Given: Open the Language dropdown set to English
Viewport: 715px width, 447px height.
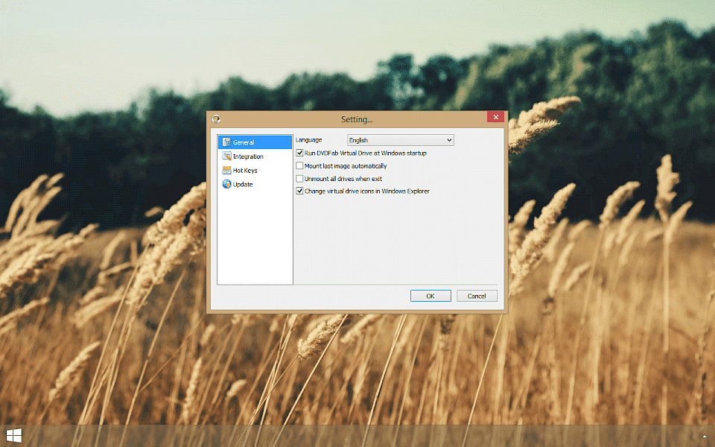Looking at the screenshot, I should [401, 140].
